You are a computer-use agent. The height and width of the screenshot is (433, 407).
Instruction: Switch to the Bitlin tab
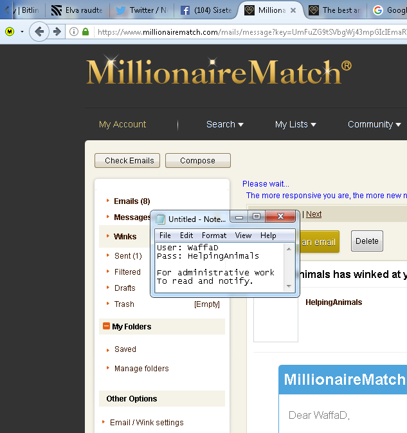(27, 10)
